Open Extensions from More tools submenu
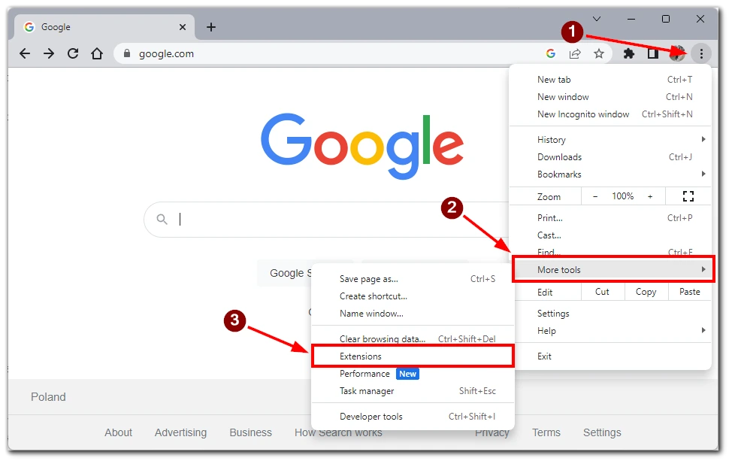Viewport: 732px width, 464px height. [413, 356]
